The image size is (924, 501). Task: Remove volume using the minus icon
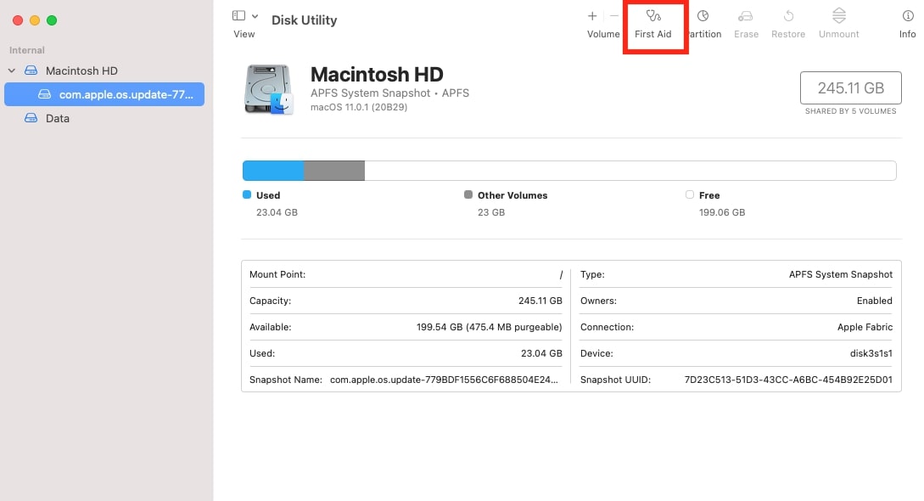pyautogui.click(x=614, y=16)
